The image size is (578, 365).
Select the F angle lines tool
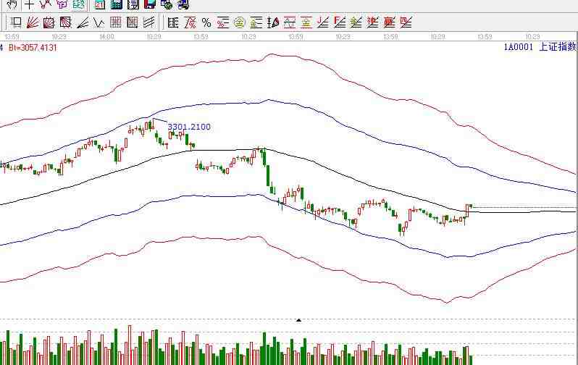(x=340, y=22)
